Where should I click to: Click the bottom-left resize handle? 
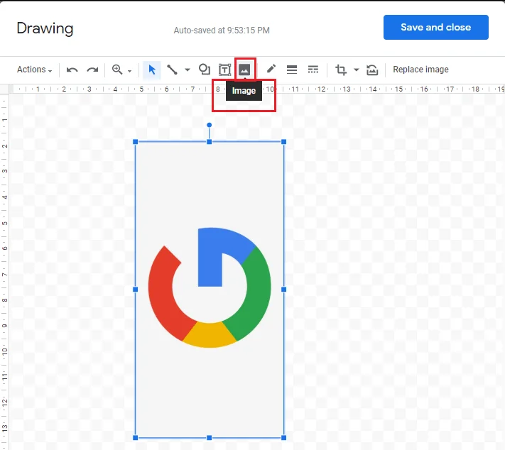[x=135, y=437]
